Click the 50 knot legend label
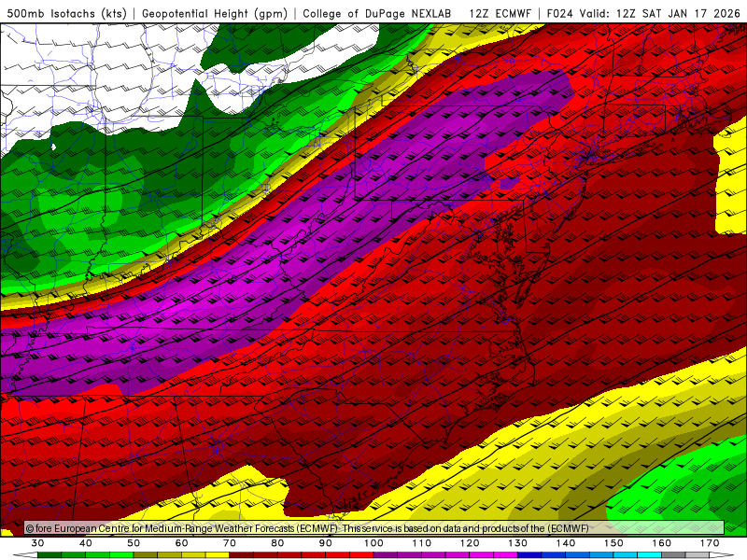This screenshot has width=747, height=560. (134, 543)
